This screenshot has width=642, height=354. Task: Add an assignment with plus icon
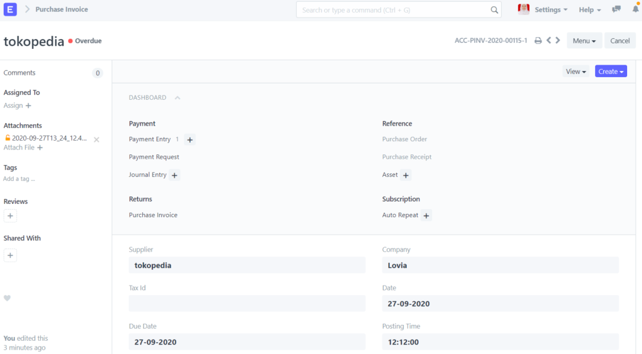click(28, 105)
